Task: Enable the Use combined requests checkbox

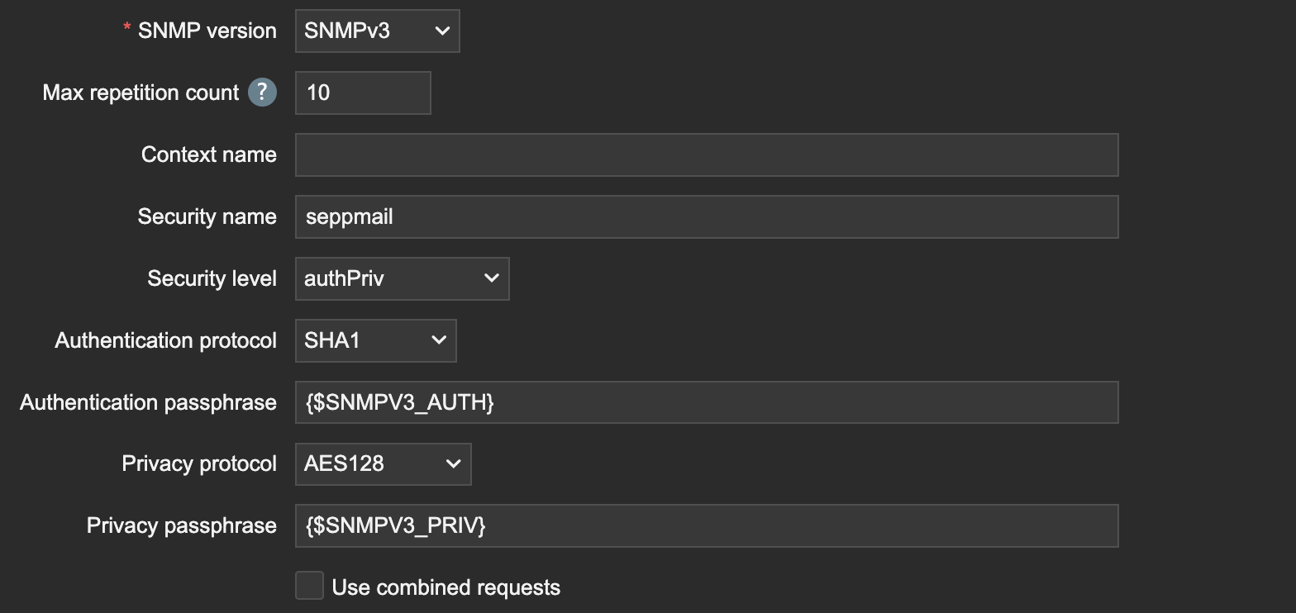Action: 309,586
